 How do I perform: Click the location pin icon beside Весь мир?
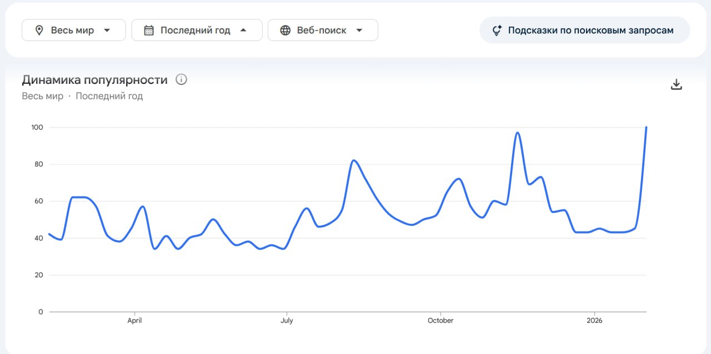coord(39,31)
